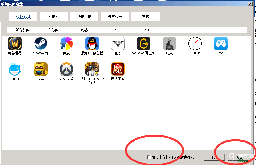Choose the 逆战 game icon

tap(118, 43)
